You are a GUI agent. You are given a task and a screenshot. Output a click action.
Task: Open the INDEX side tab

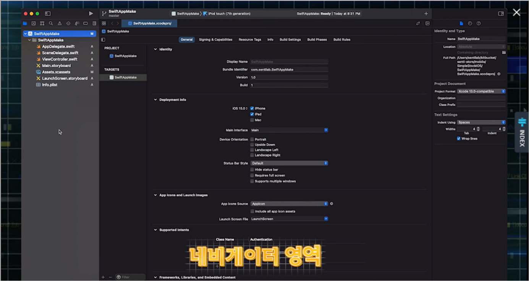click(x=522, y=132)
